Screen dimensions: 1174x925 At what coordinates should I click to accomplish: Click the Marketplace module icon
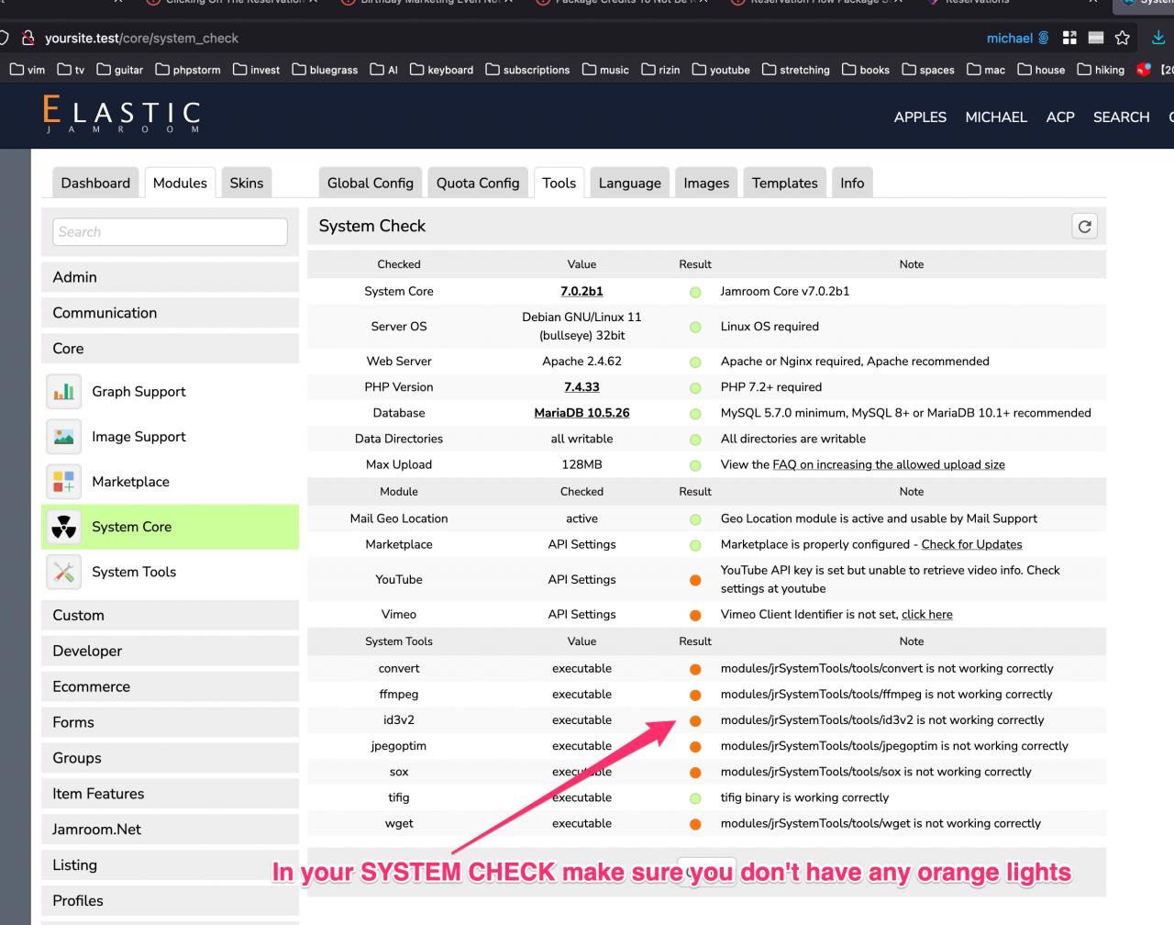63,482
